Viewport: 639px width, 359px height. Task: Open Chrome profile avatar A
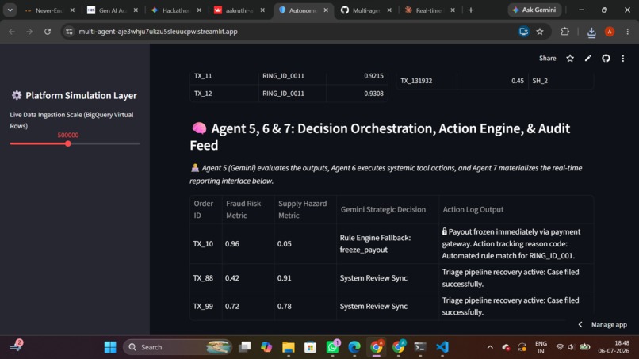coord(610,32)
